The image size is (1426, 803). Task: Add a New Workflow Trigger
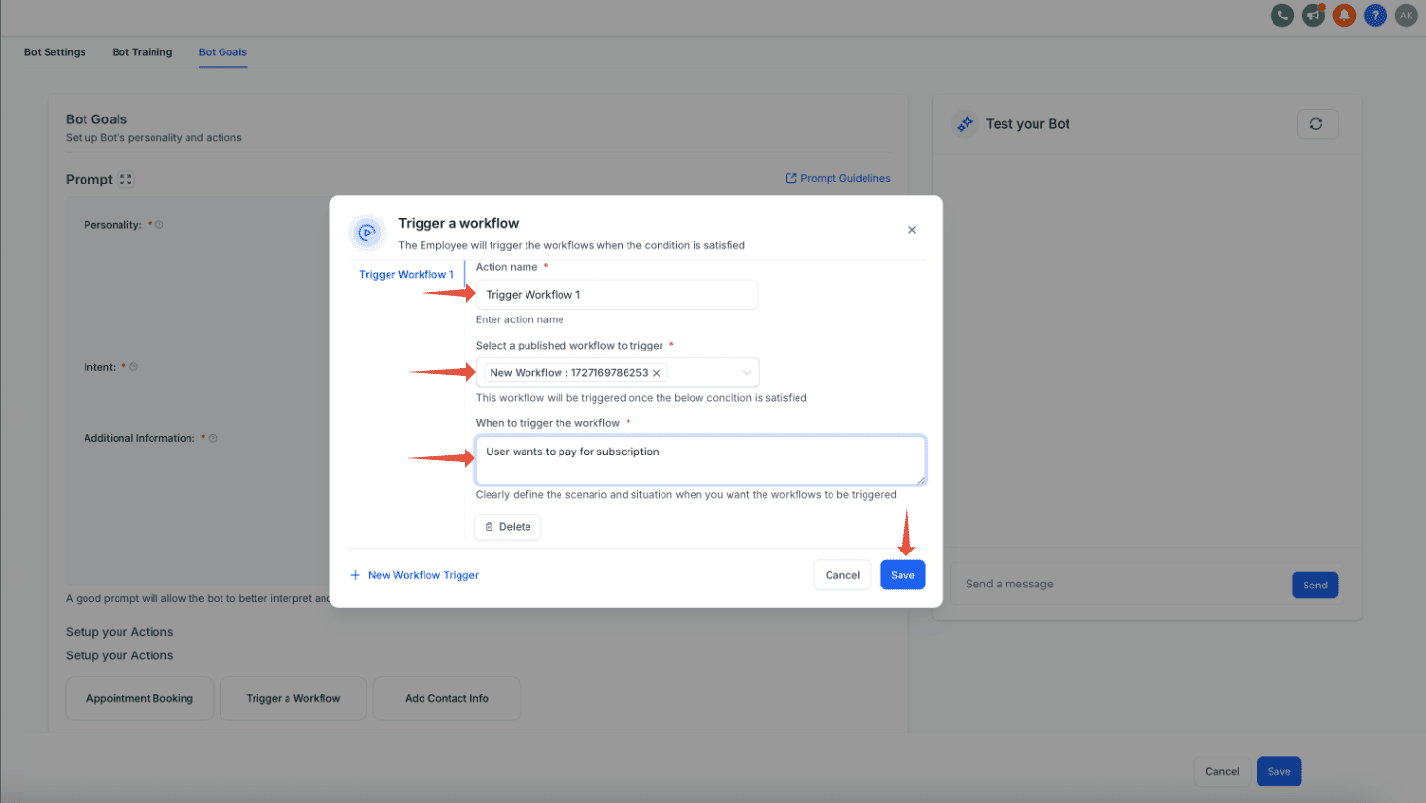click(415, 575)
